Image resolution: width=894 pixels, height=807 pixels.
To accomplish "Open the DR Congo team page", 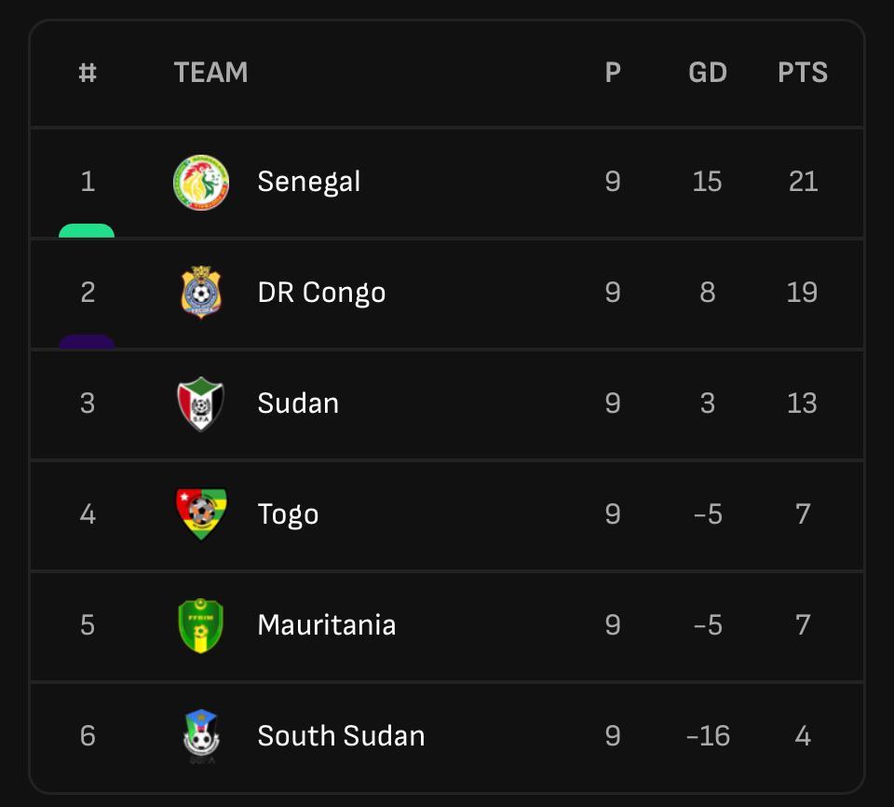I will pyautogui.click(x=321, y=293).
